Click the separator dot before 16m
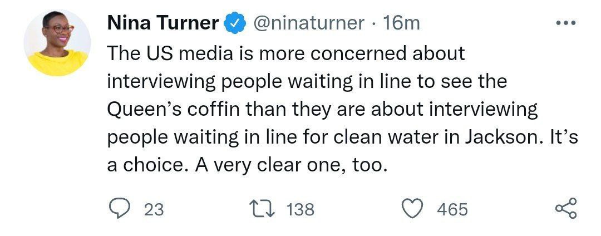 pos(374,23)
